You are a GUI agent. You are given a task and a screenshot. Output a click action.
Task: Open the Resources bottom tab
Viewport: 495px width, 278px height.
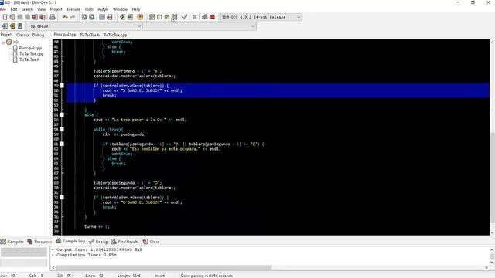click(x=39, y=242)
